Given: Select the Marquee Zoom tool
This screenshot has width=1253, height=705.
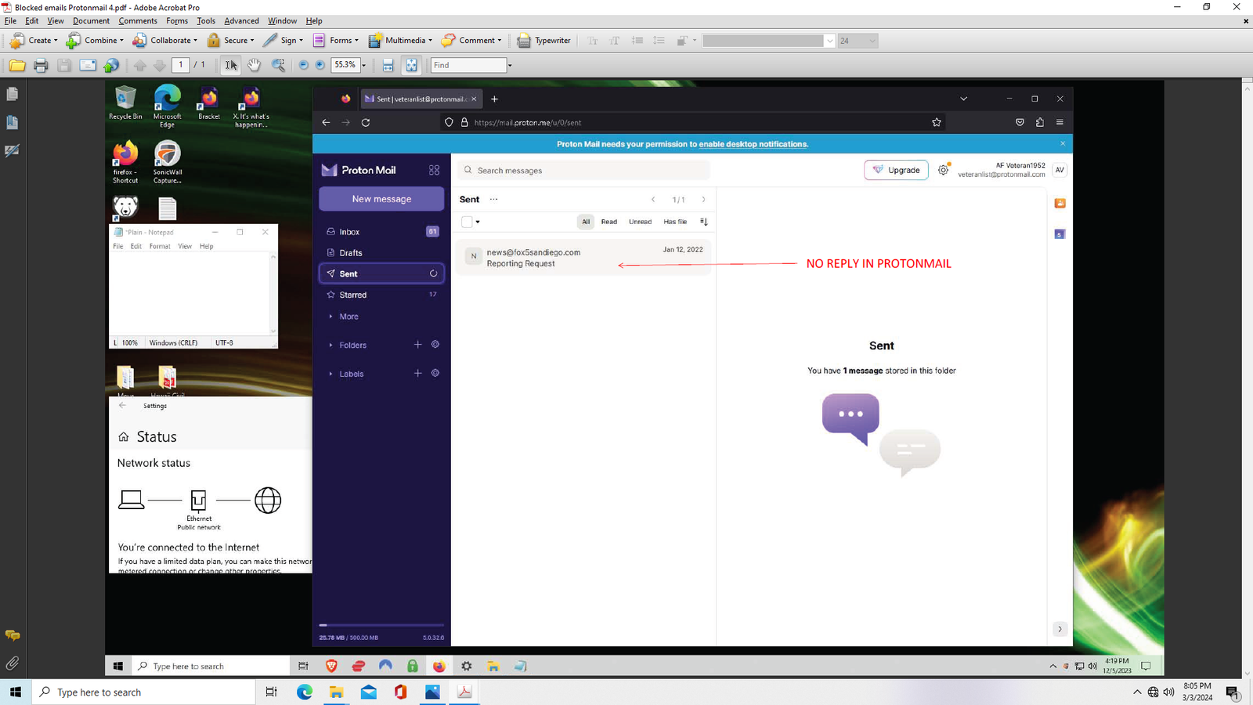Looking at the screenshot, I should [278, 66].
